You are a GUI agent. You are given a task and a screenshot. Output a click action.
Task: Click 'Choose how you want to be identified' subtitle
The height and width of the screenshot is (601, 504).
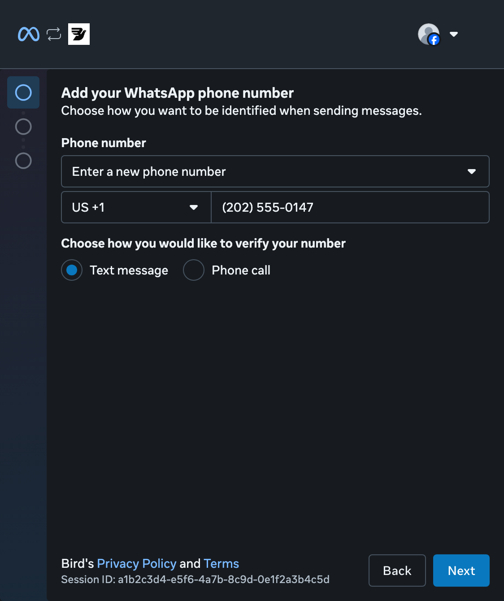[242, 111]
